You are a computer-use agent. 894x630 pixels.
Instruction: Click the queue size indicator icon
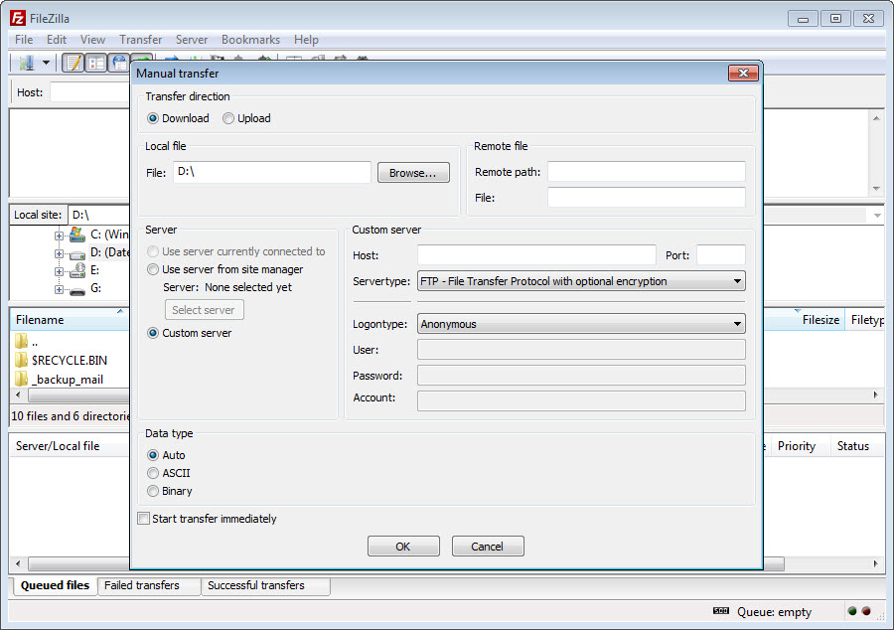click(721, 611)
